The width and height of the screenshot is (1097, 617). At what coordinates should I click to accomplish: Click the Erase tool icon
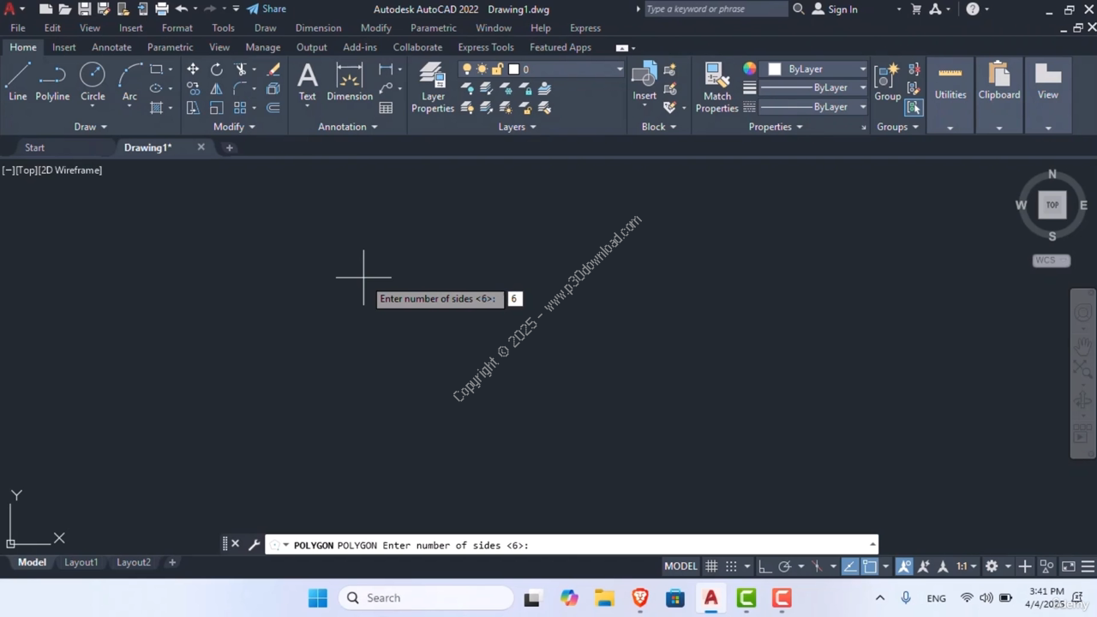[273, 69]
